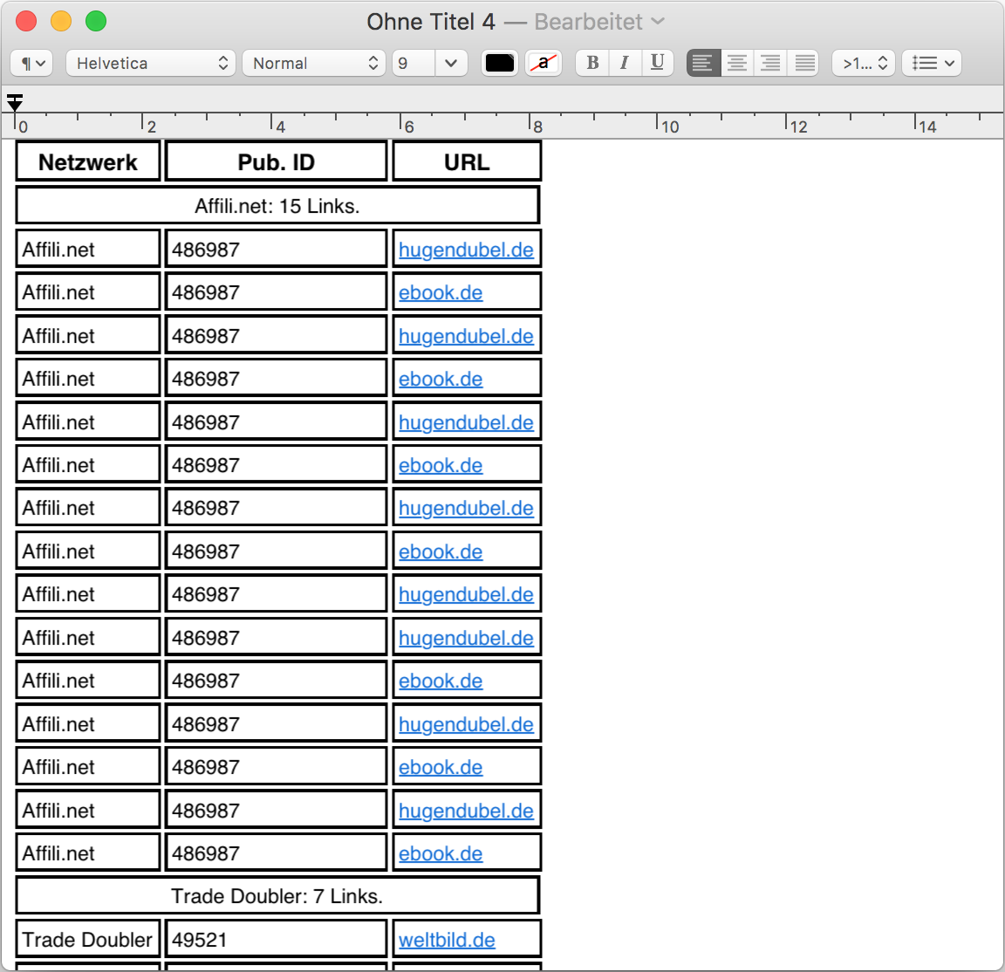Click the font size field showing 9
This screenshot has width=1005, height=972.
point(413,63)
